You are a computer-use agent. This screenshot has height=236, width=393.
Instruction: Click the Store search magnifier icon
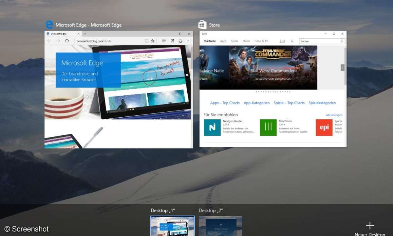point(342,41)
